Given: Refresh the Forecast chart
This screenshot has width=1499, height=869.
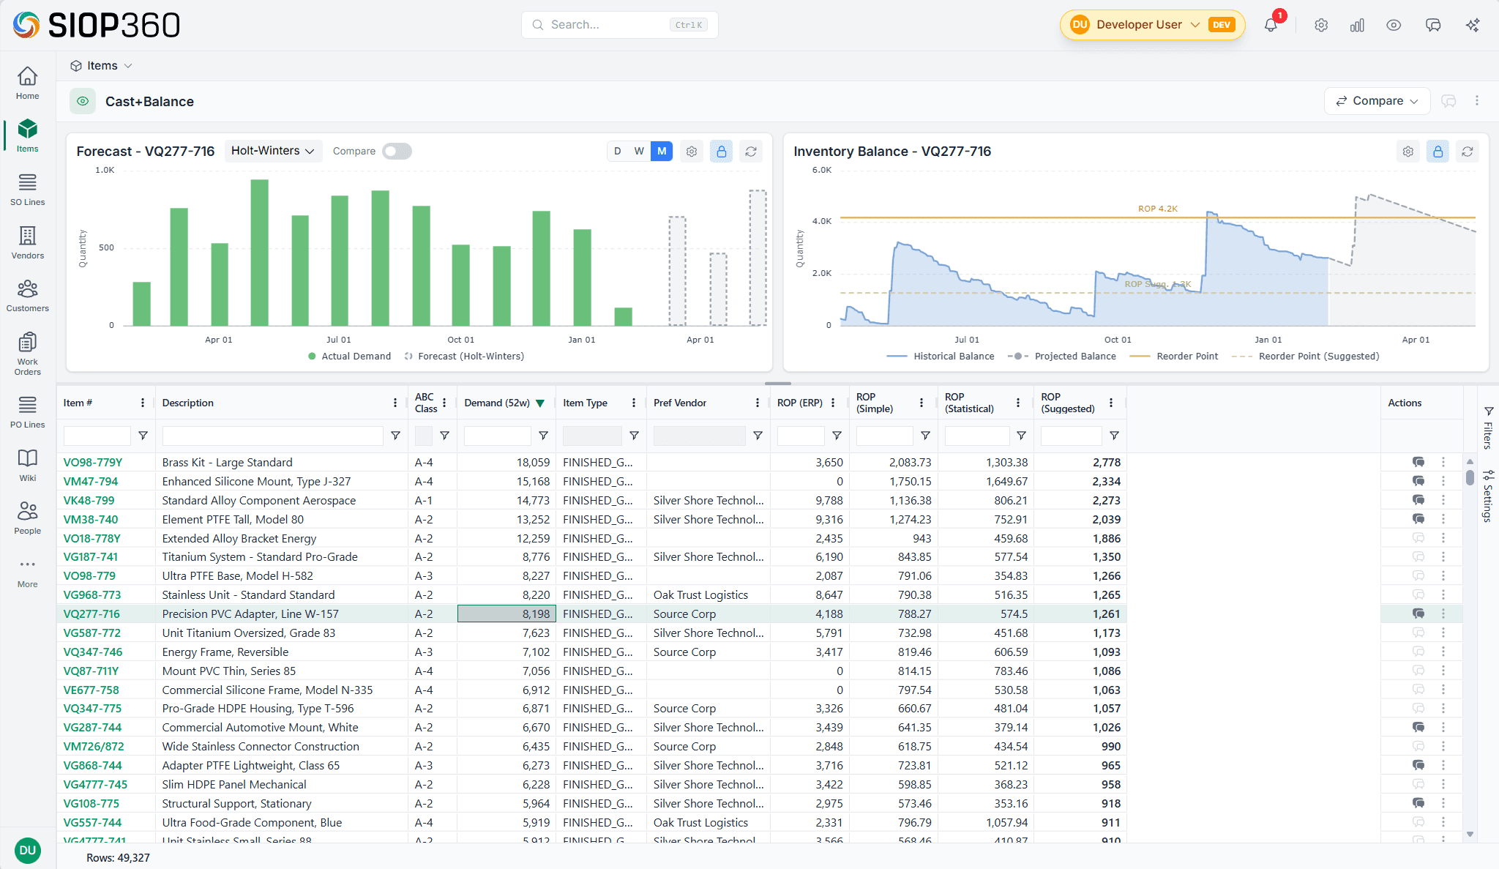Looking at the screenshot, I should click(751, 152).
